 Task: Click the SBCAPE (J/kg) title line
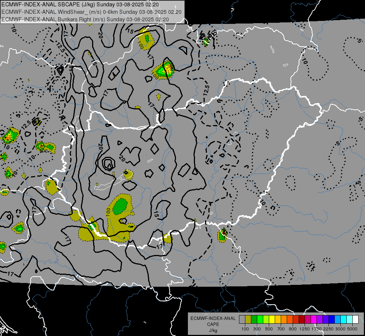click(x=80, y=4)
